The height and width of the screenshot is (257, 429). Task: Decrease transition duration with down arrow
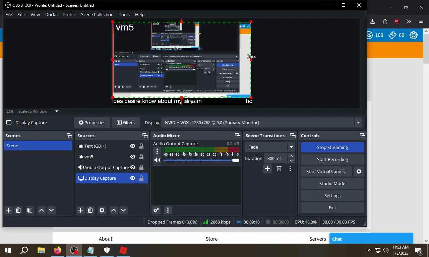291,161
